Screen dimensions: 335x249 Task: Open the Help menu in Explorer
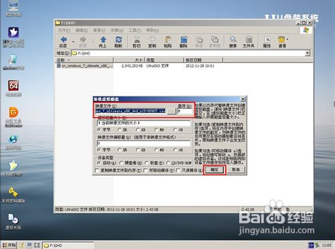(153, 30)
